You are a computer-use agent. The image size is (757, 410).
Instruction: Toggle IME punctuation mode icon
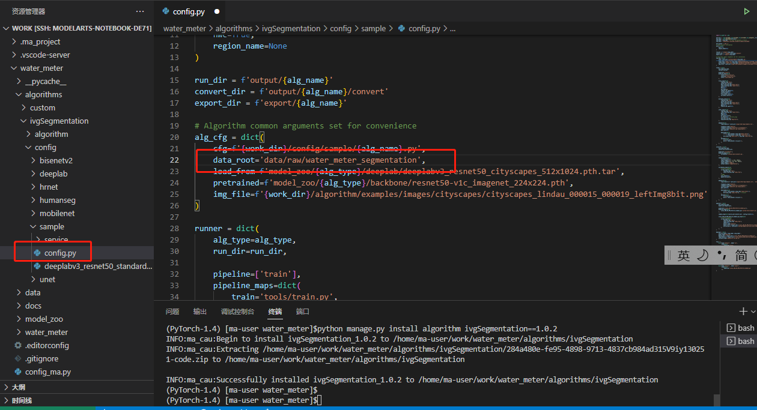pyautogui.click(x=722, y=255)
